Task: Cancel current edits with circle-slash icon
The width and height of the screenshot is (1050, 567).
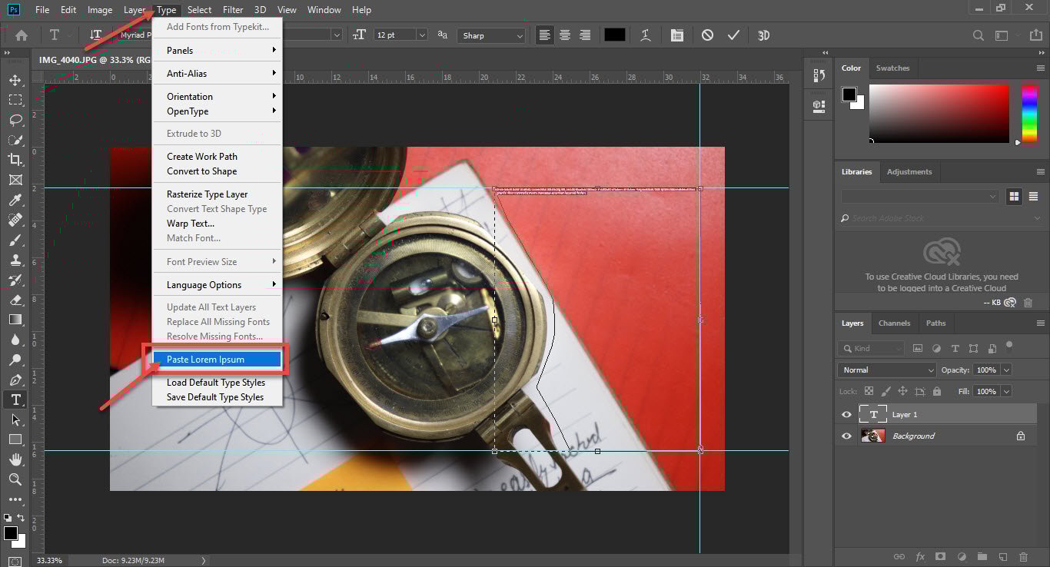Action: 707,35
